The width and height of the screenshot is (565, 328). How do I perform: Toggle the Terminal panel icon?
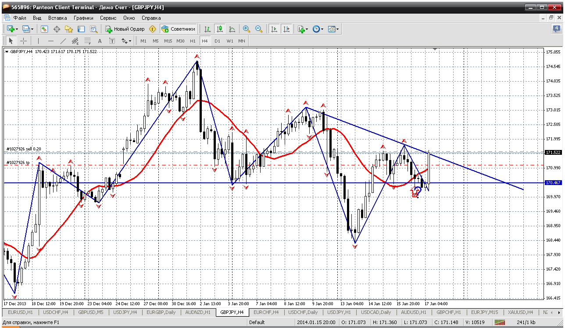(x=81, y=29)
